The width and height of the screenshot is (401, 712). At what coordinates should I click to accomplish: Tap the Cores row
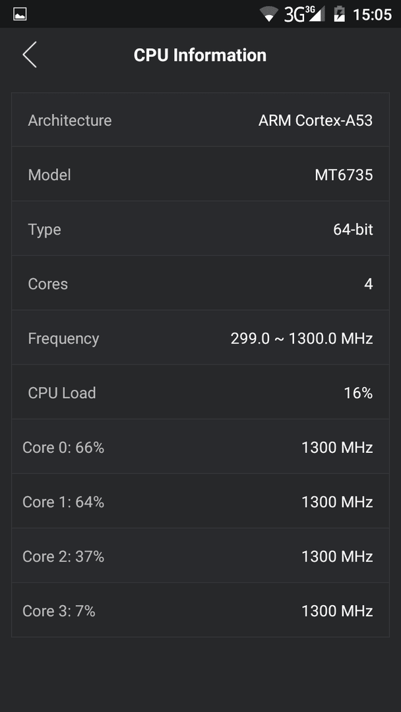[200, 283]
